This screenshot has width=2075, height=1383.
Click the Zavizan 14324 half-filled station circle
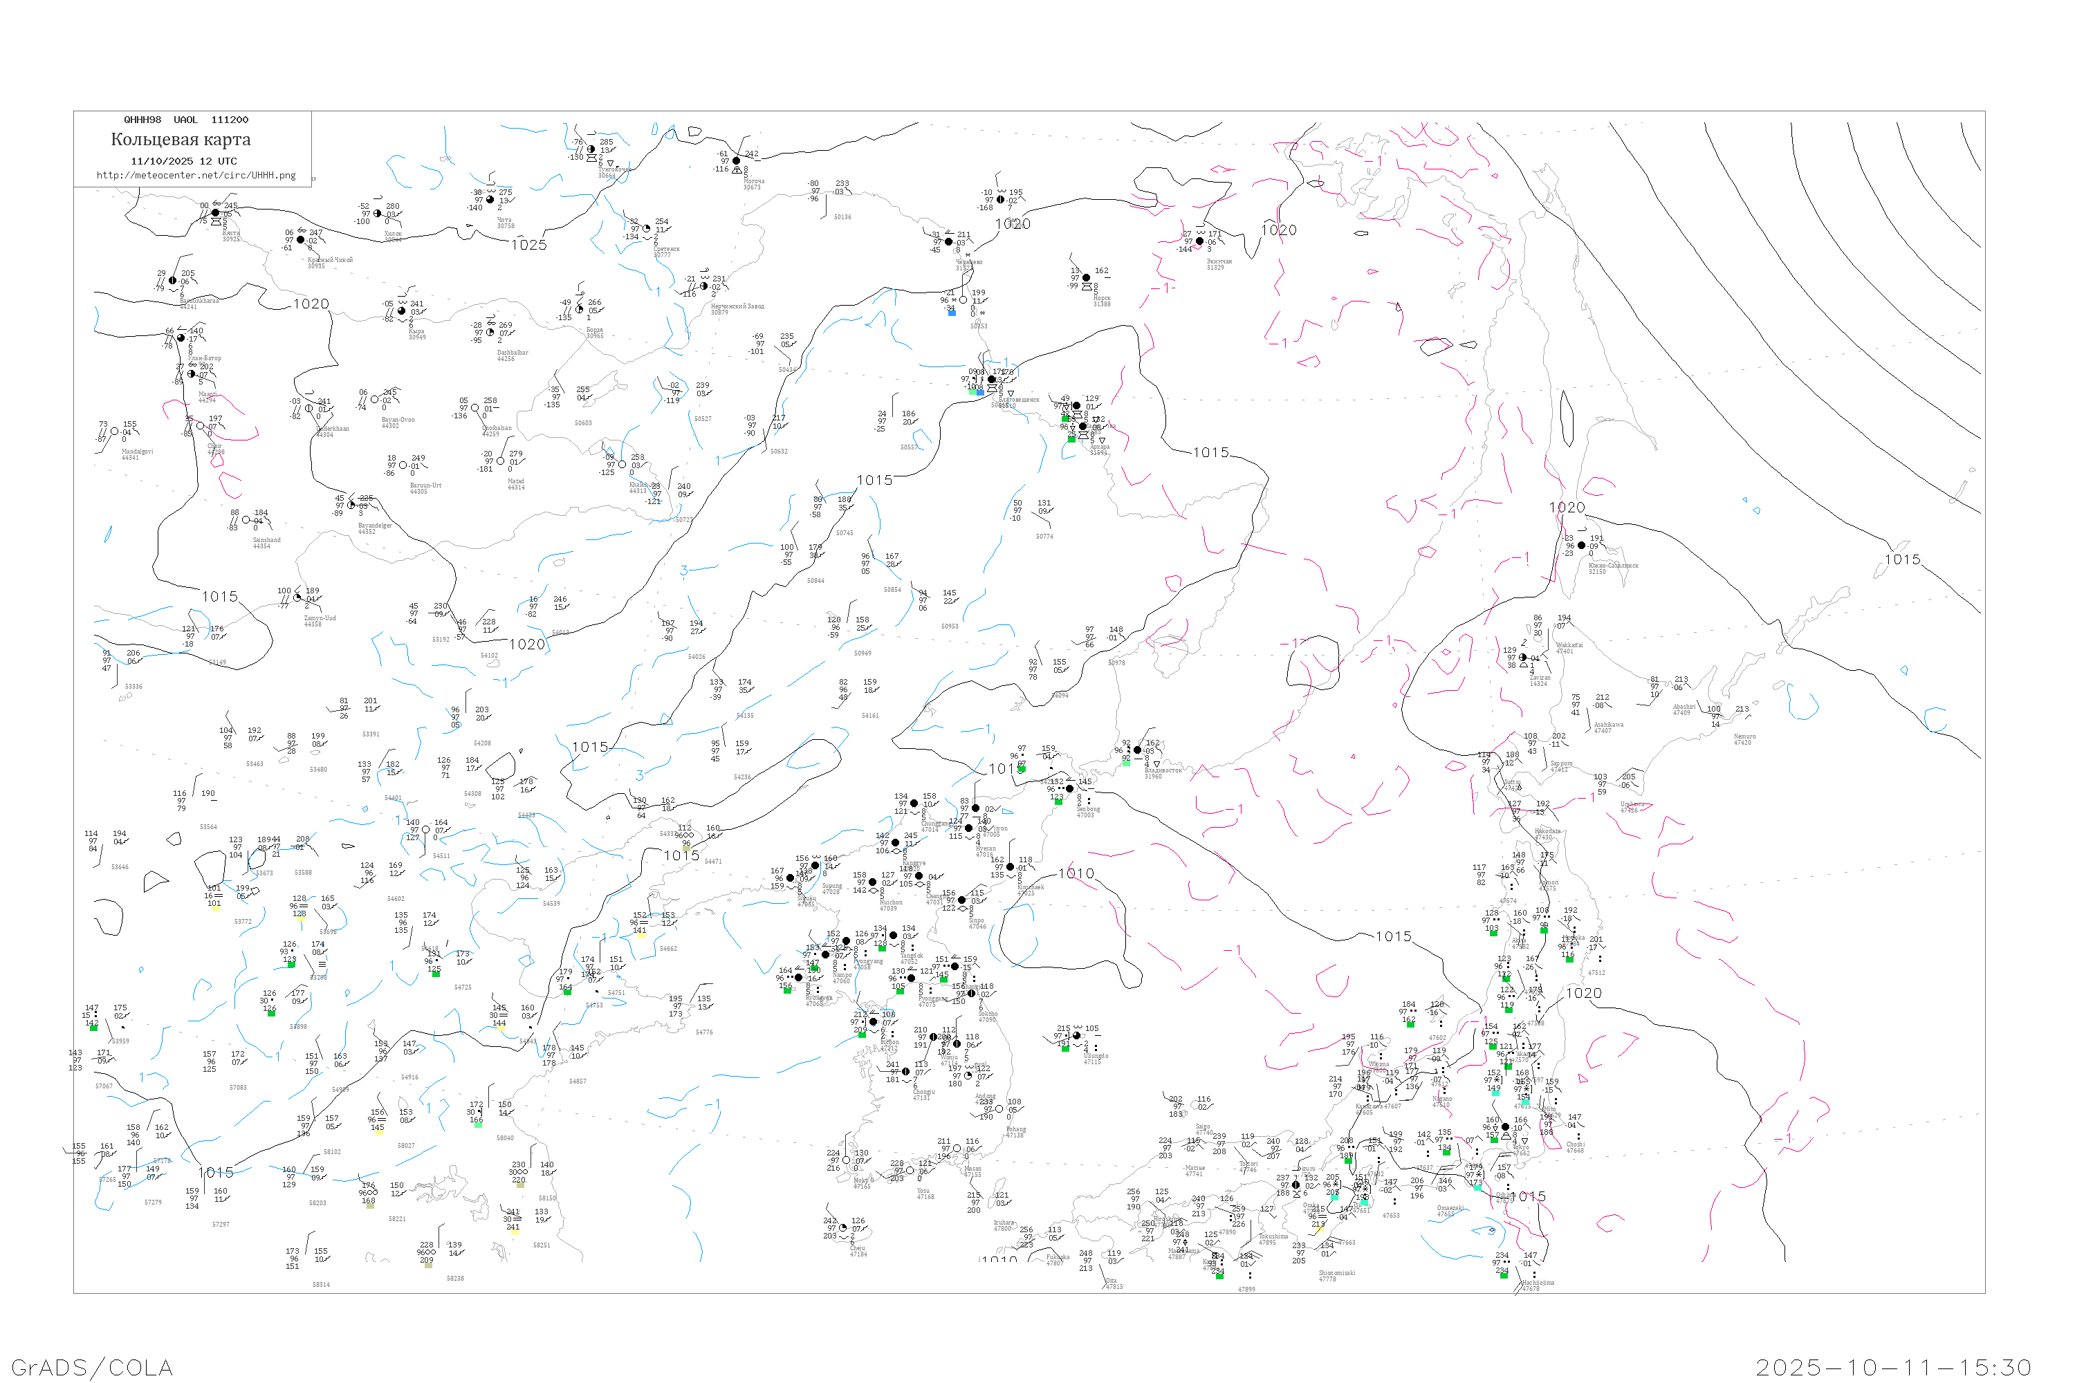coord(1523,658)
